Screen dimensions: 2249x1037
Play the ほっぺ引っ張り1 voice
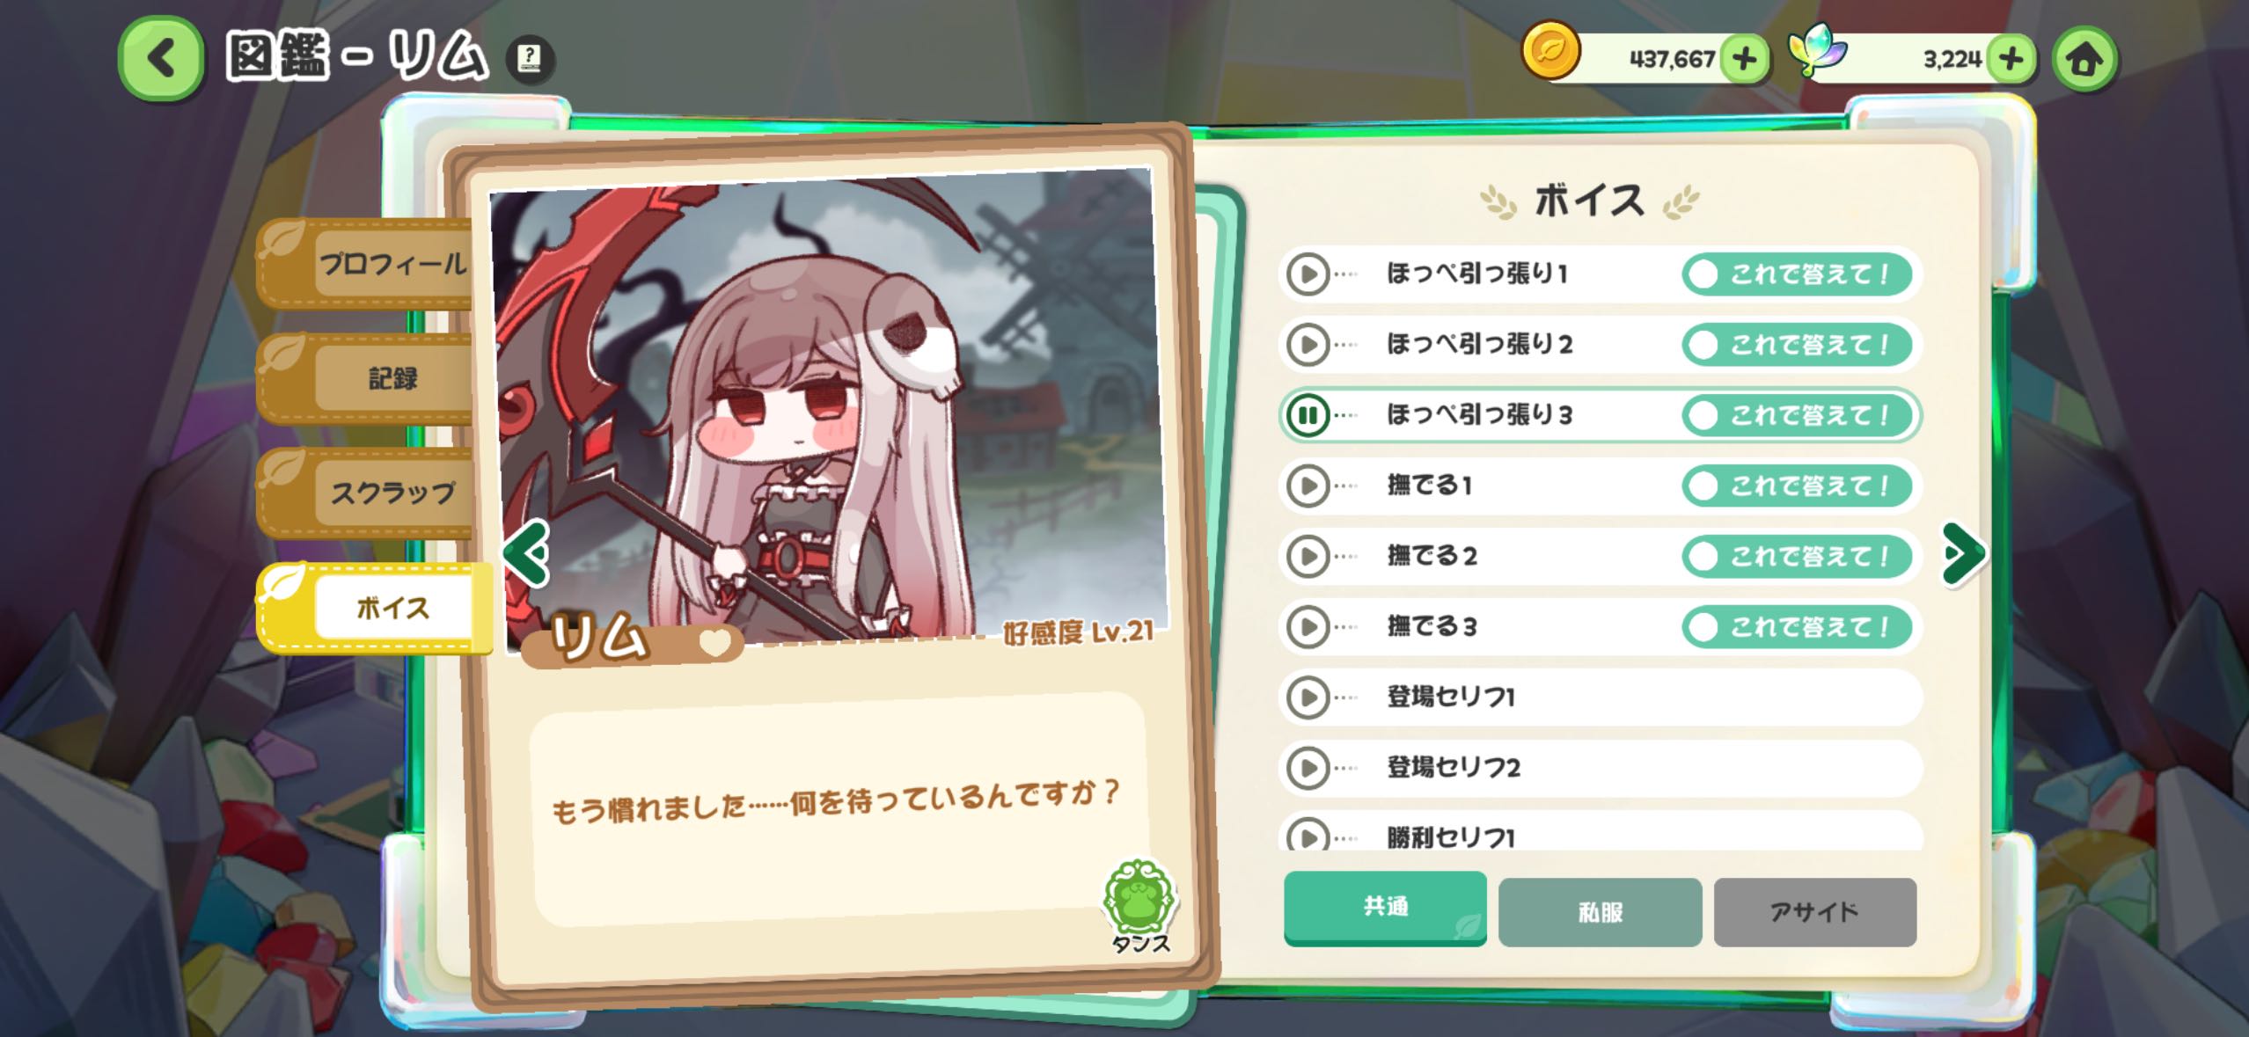[x=1308, y=274]
